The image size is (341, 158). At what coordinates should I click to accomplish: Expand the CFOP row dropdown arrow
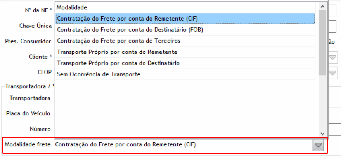[x=333, y=72]
